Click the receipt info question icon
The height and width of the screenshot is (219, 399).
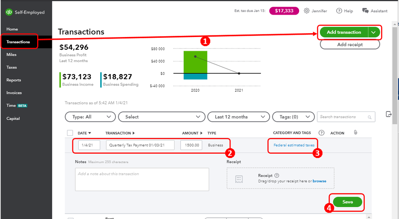click(x=277, y=176)
